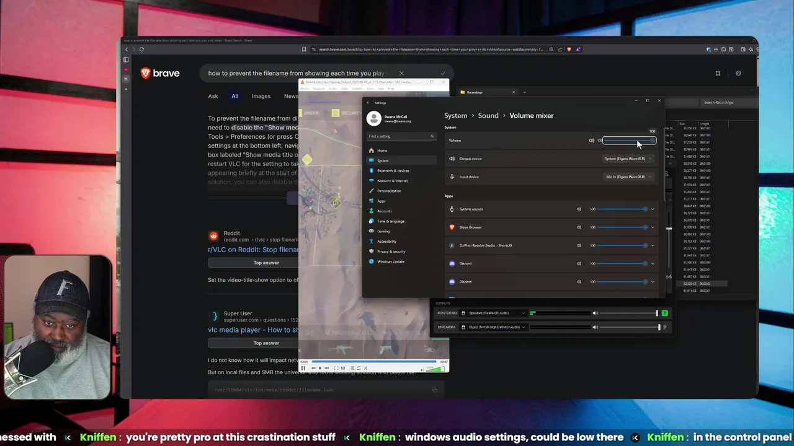Toggle Monitor Mix green listen button
794x446 pixels.
[665, 313]
